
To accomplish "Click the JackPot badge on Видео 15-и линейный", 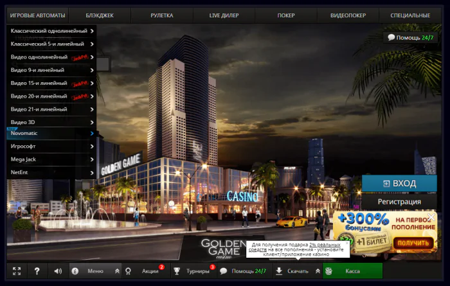I will (80, 84).
